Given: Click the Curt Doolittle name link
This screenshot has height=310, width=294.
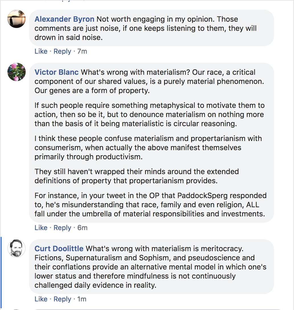Looking at the screenshot, I should (x=59, y=249).
